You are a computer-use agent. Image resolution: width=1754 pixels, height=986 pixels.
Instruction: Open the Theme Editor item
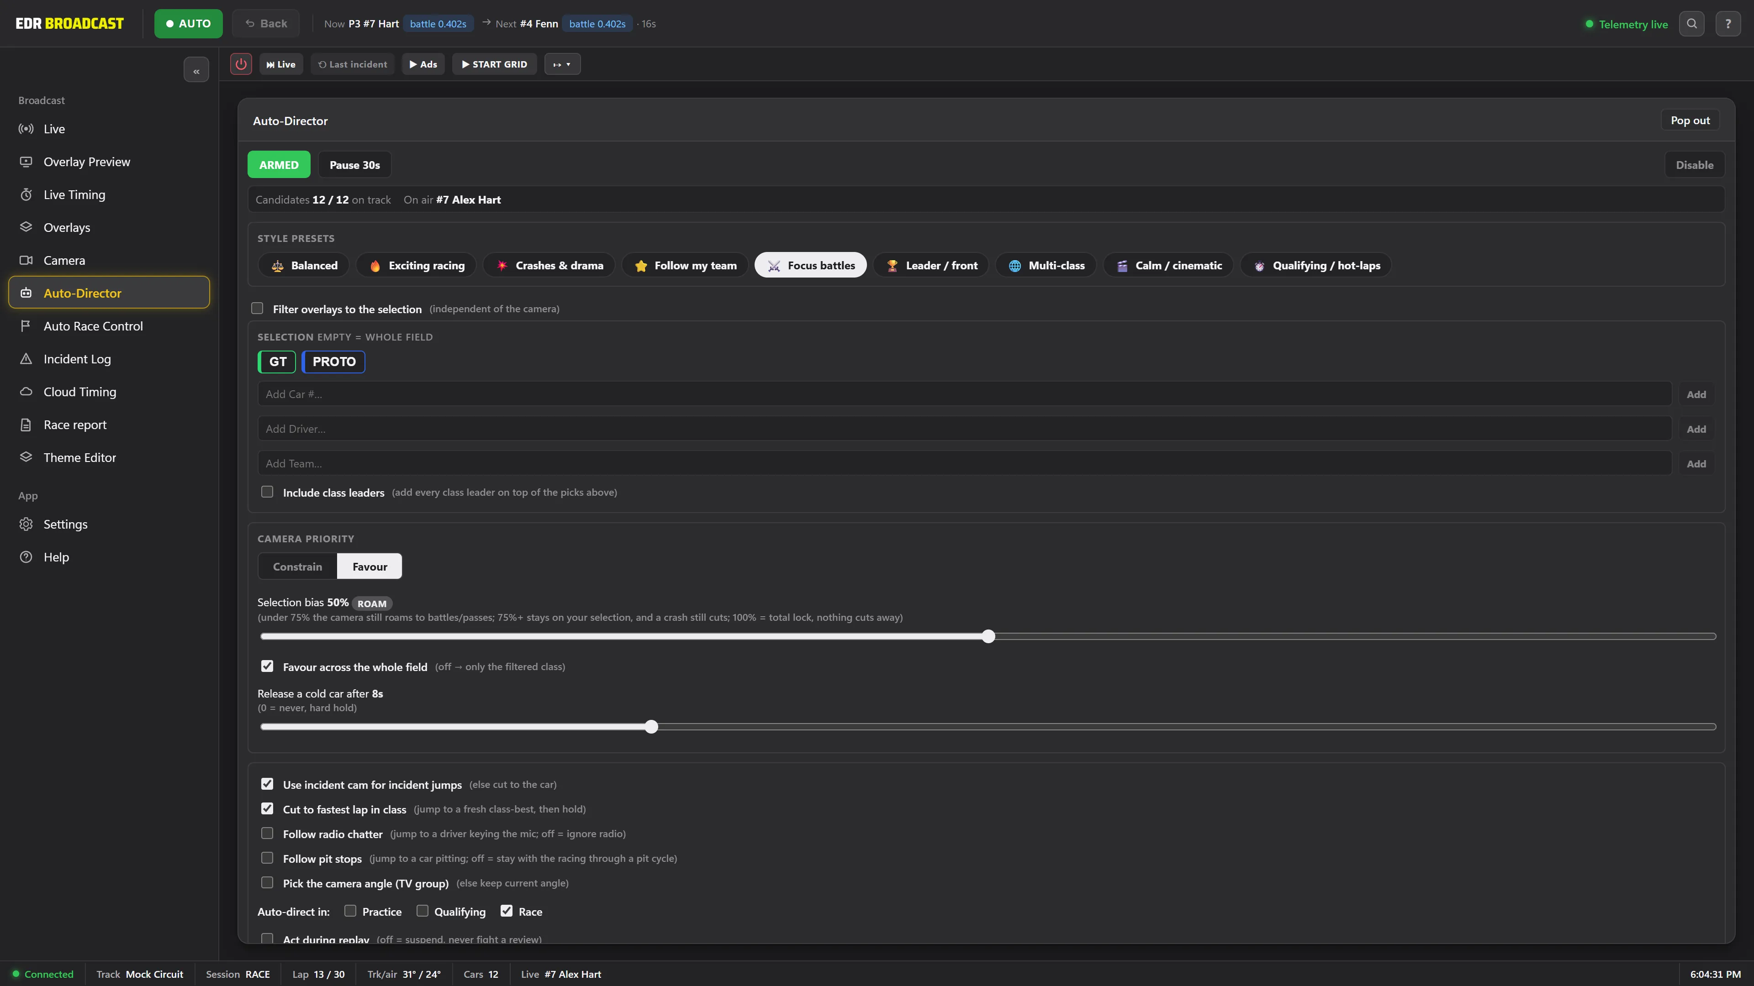pyautogui.click(x=109, y=457)
